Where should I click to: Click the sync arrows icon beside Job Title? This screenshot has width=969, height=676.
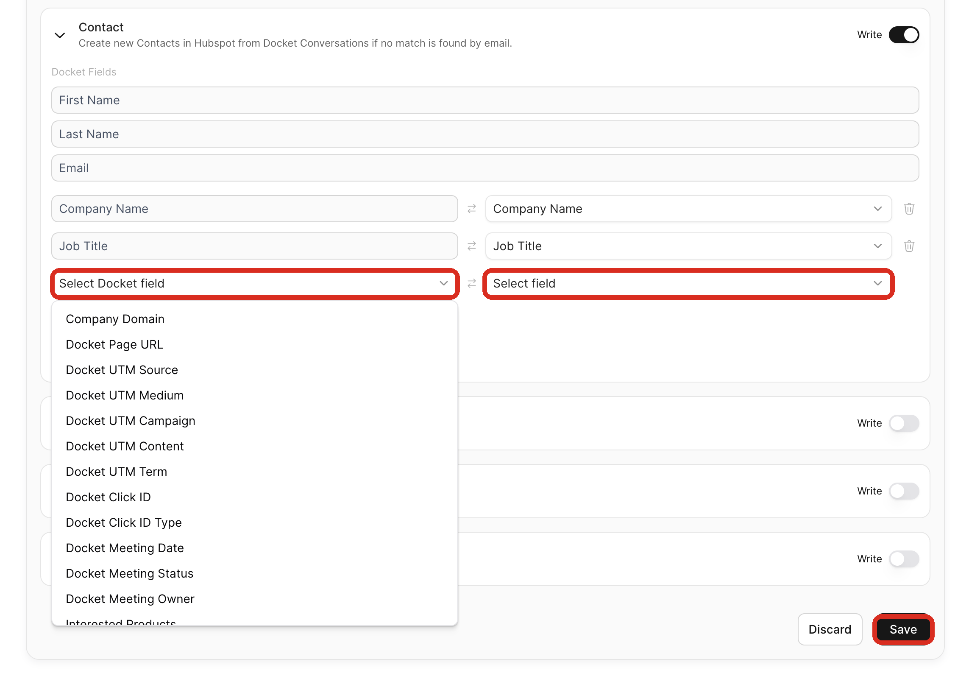point(472,246)
